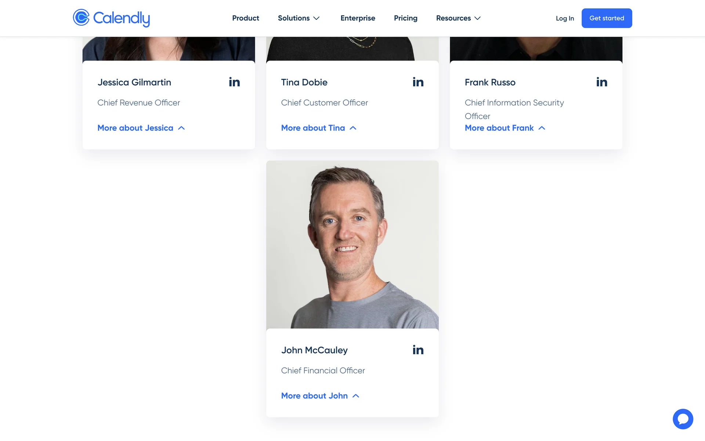This screenshot has width=705, height=441.
Task: Open John McCauley's LinkedIn icon
Action: [418, 350]
